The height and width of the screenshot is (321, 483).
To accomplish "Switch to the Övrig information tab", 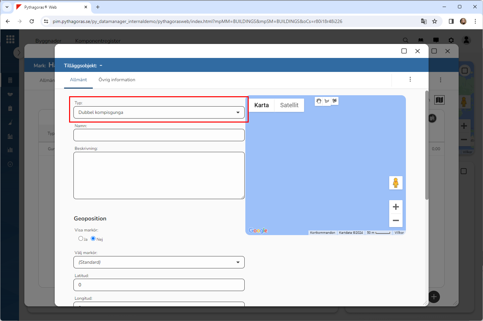I will [117, 80].
